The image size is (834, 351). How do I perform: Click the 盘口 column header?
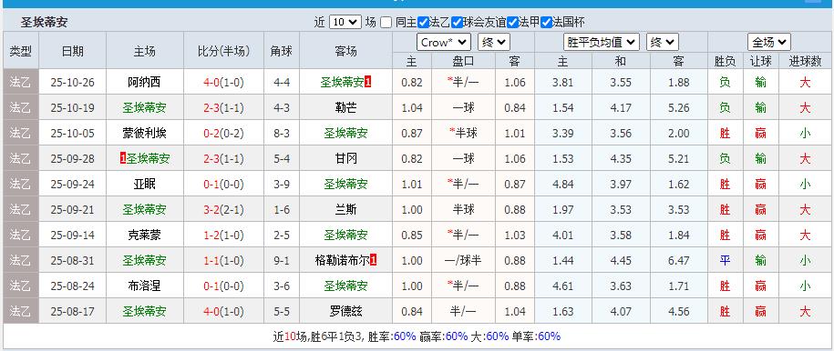(x=463, y=61)
